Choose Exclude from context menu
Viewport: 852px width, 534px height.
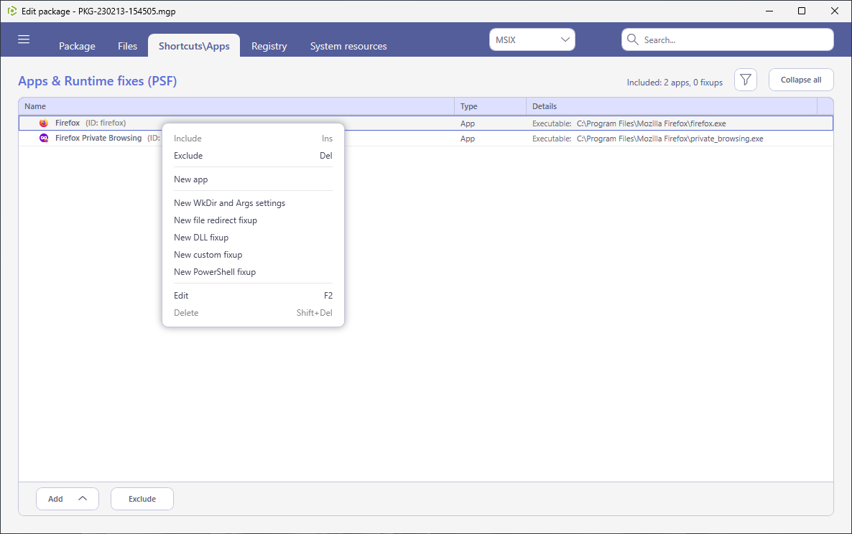click(x=253, y=156)
